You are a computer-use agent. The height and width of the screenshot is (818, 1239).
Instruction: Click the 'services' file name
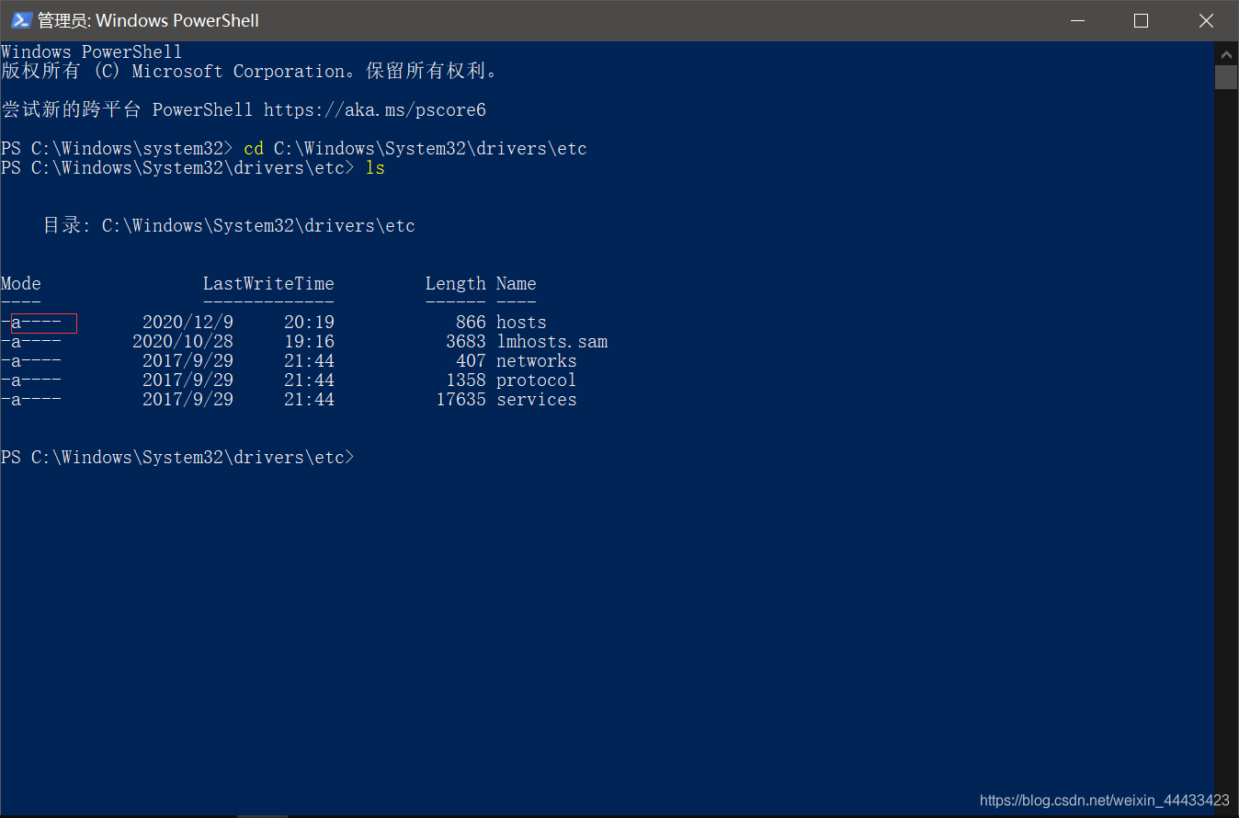537,400
